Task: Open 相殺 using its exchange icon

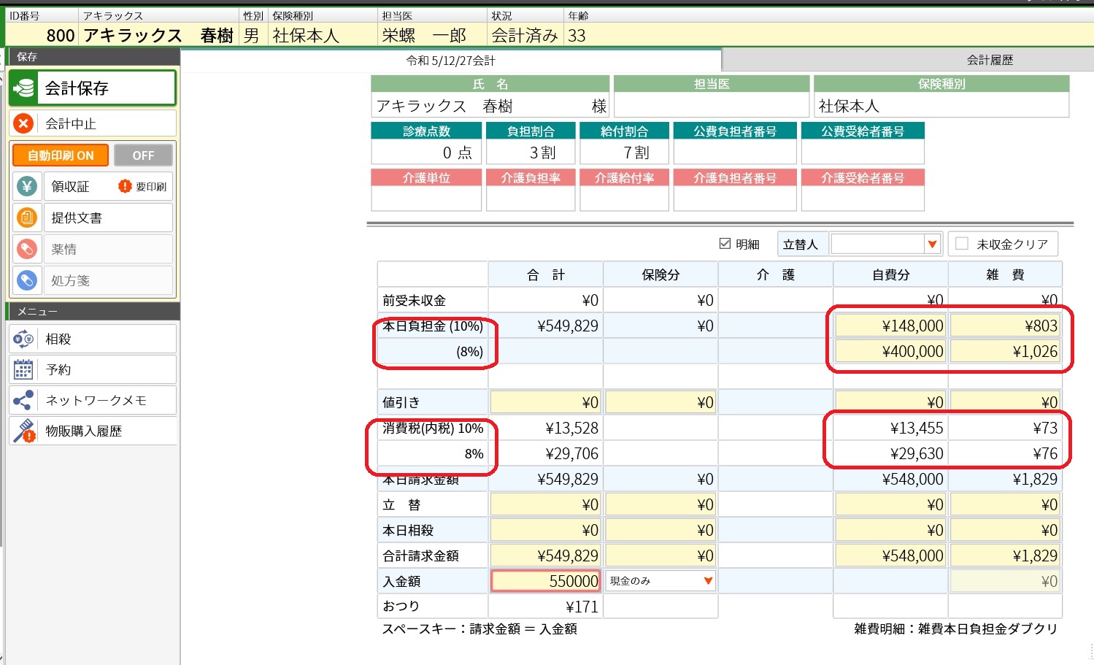Action: (23, 339)
